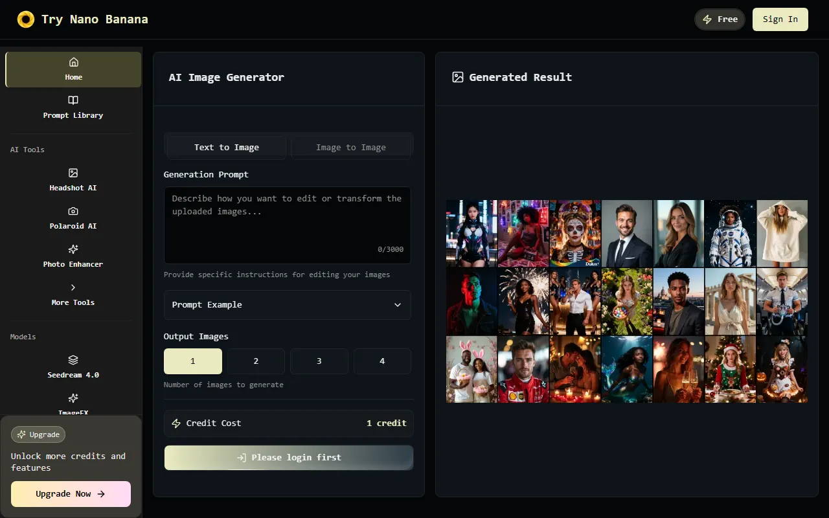Open Prompt Library book icon
Viewport: 829px width, 518px height.
[73, 100]
